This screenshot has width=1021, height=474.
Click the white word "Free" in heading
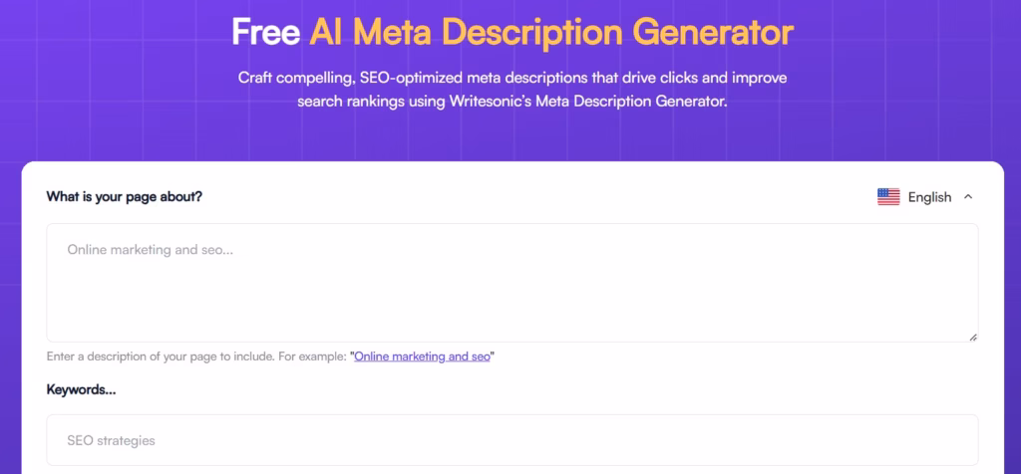click(x=265, y=33)
